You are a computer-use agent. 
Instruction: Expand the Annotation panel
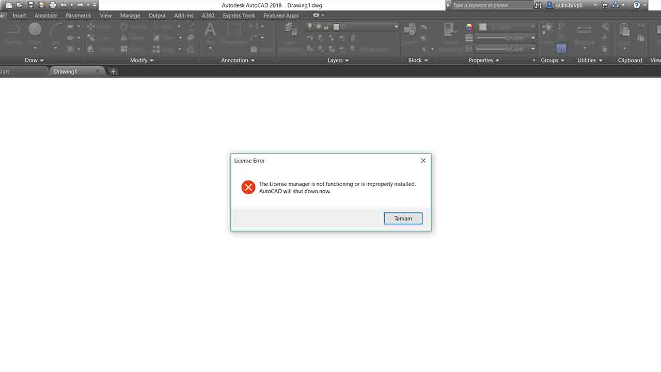(238, 60)
